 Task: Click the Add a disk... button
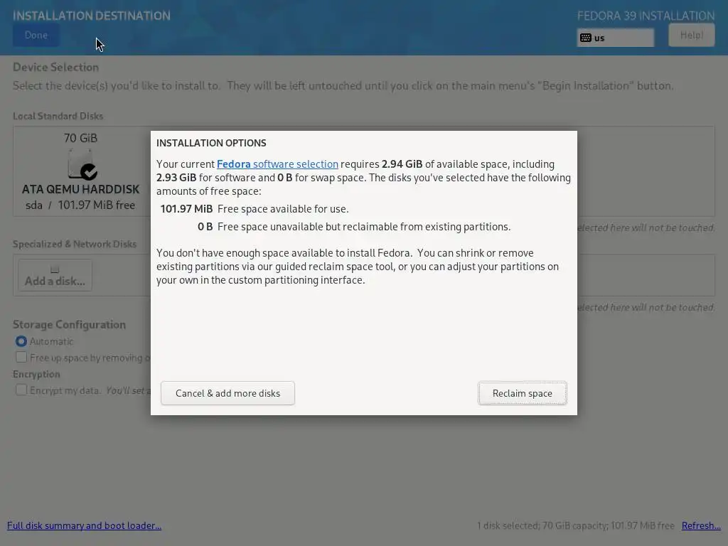[x=55, y=275]
